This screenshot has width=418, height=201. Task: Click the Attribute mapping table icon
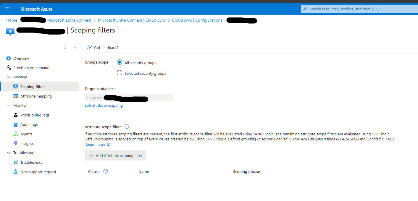(16, 96)
